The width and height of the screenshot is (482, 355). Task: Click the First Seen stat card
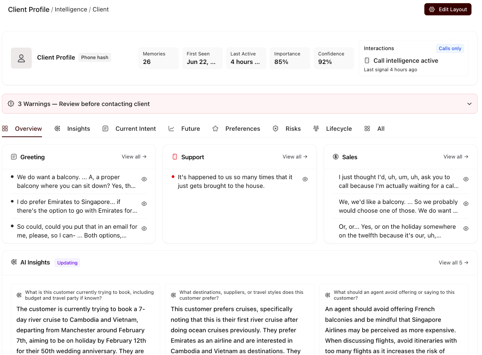click(202, 58)
